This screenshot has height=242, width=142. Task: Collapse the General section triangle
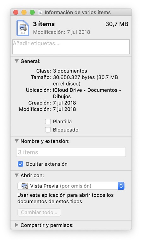click(x=16, y=61)
